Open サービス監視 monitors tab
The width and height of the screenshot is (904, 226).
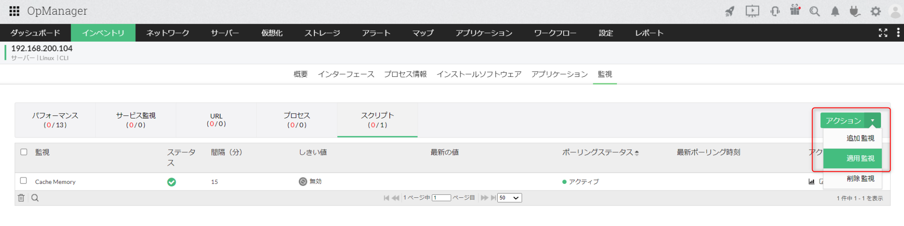tap(136, 120)
